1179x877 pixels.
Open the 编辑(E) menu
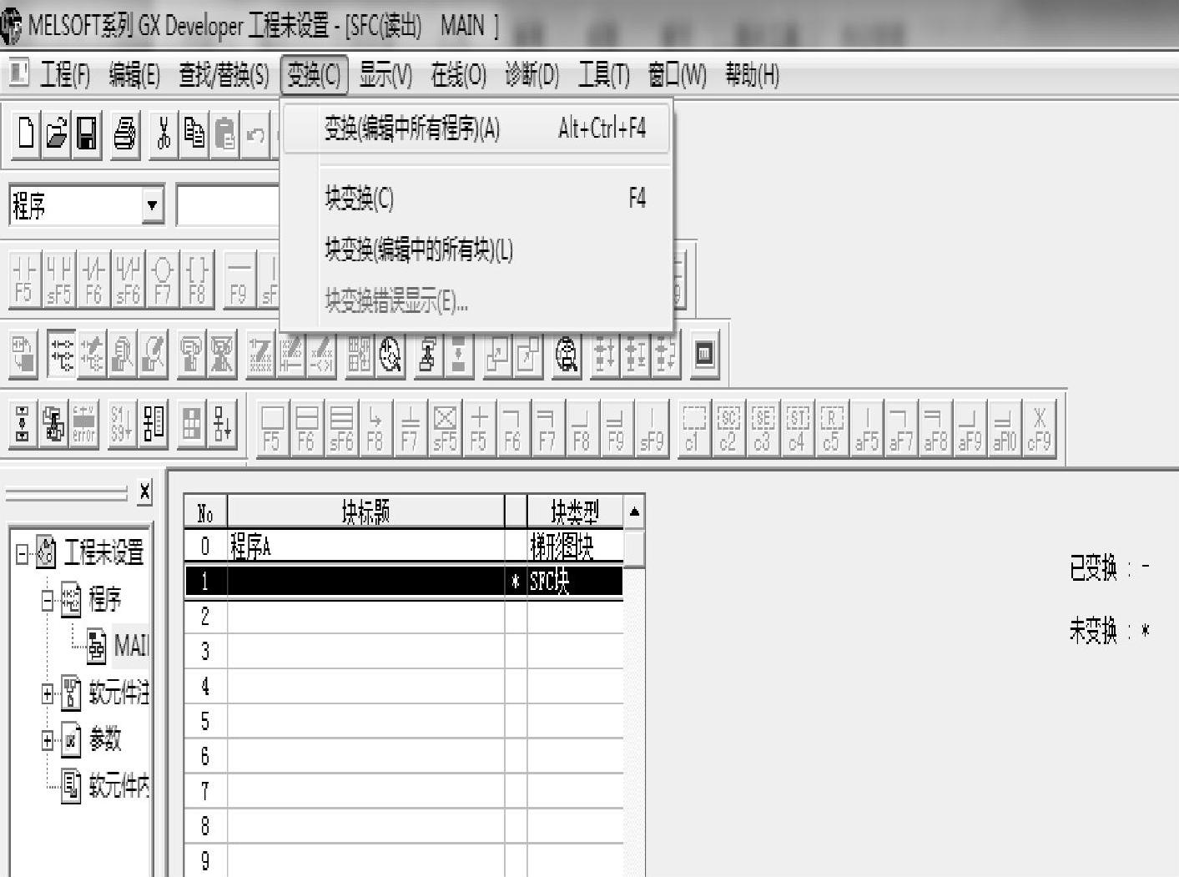point(134,76)
